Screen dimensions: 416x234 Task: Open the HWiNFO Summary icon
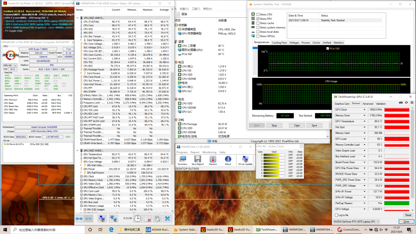coord(182,159)
